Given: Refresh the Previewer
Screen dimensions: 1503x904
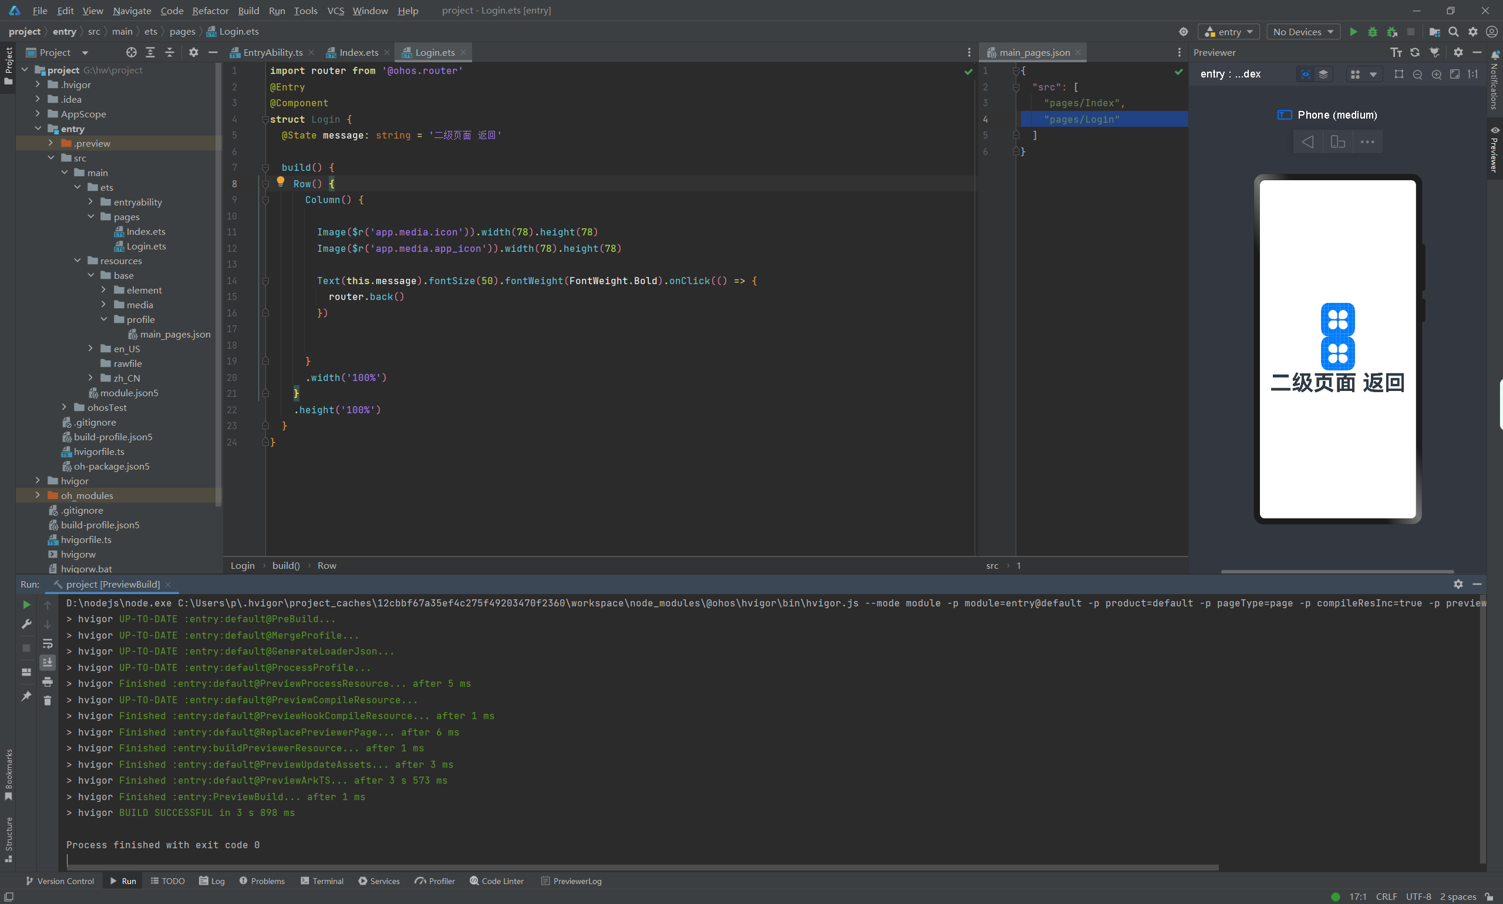Looking at the screenshot, I should coord(1415,52).
